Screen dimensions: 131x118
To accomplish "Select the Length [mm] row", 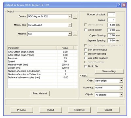I will pos(43,68).
